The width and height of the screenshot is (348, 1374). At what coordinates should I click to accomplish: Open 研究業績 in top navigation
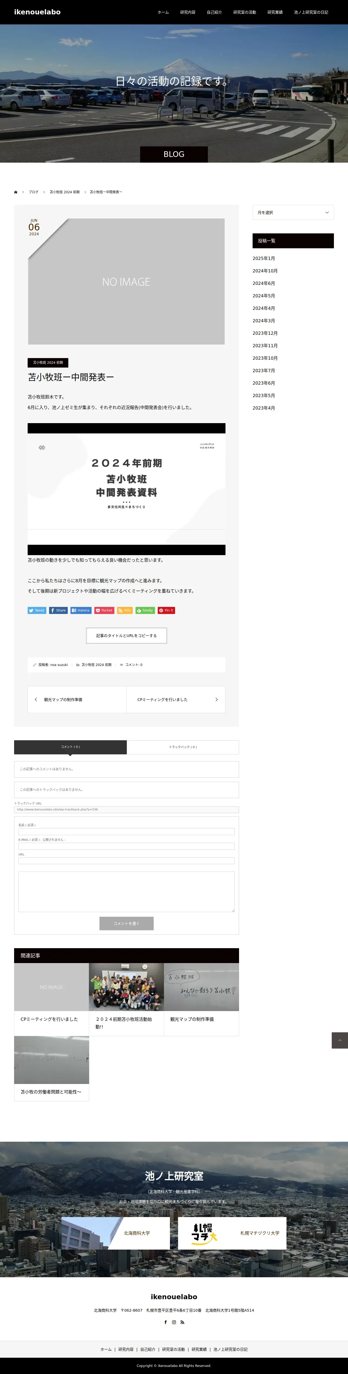coord(275,12)
